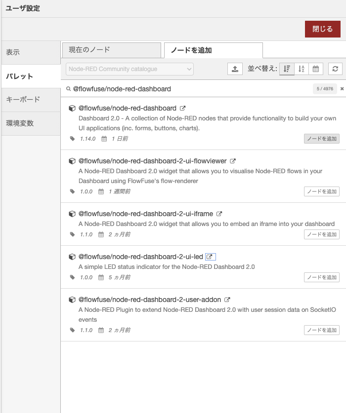Open the 表示 settings section

pos(31,52)
